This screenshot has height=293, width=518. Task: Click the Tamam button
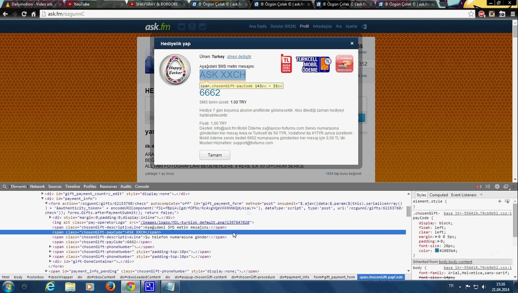(215, 155)
